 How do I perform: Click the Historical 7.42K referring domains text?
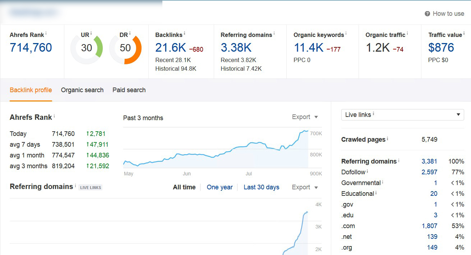tap(241, 69)
